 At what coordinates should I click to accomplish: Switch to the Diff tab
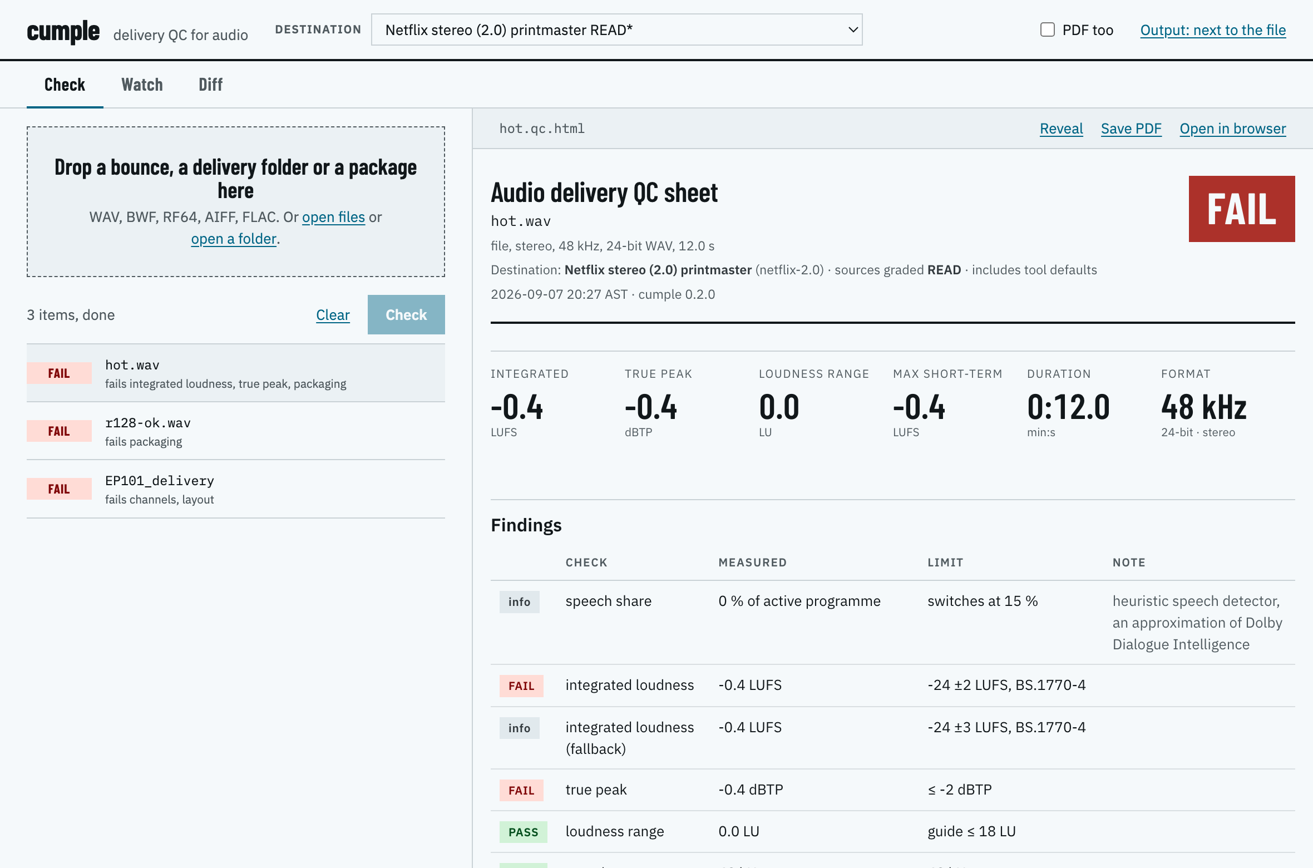210,85
